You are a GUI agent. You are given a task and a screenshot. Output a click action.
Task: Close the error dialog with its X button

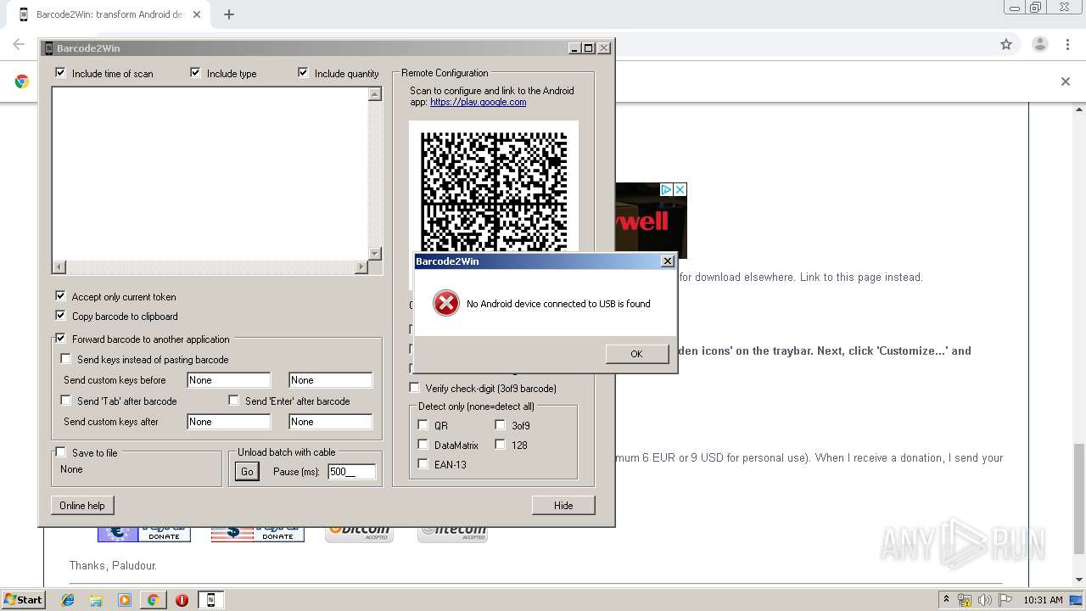(x=667, y=261)
